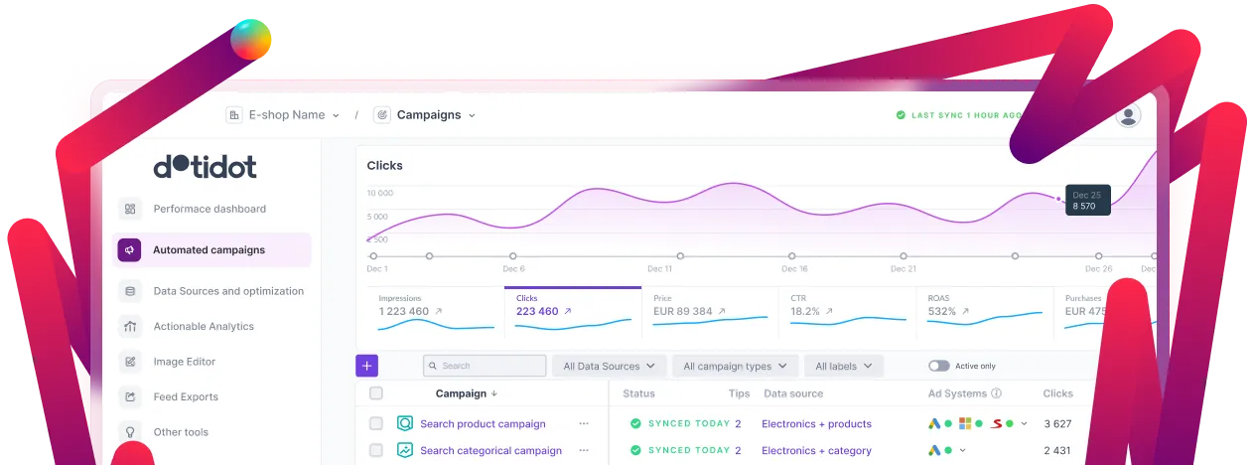Click the Automated campaigns megaphone icon

(129, 250)
